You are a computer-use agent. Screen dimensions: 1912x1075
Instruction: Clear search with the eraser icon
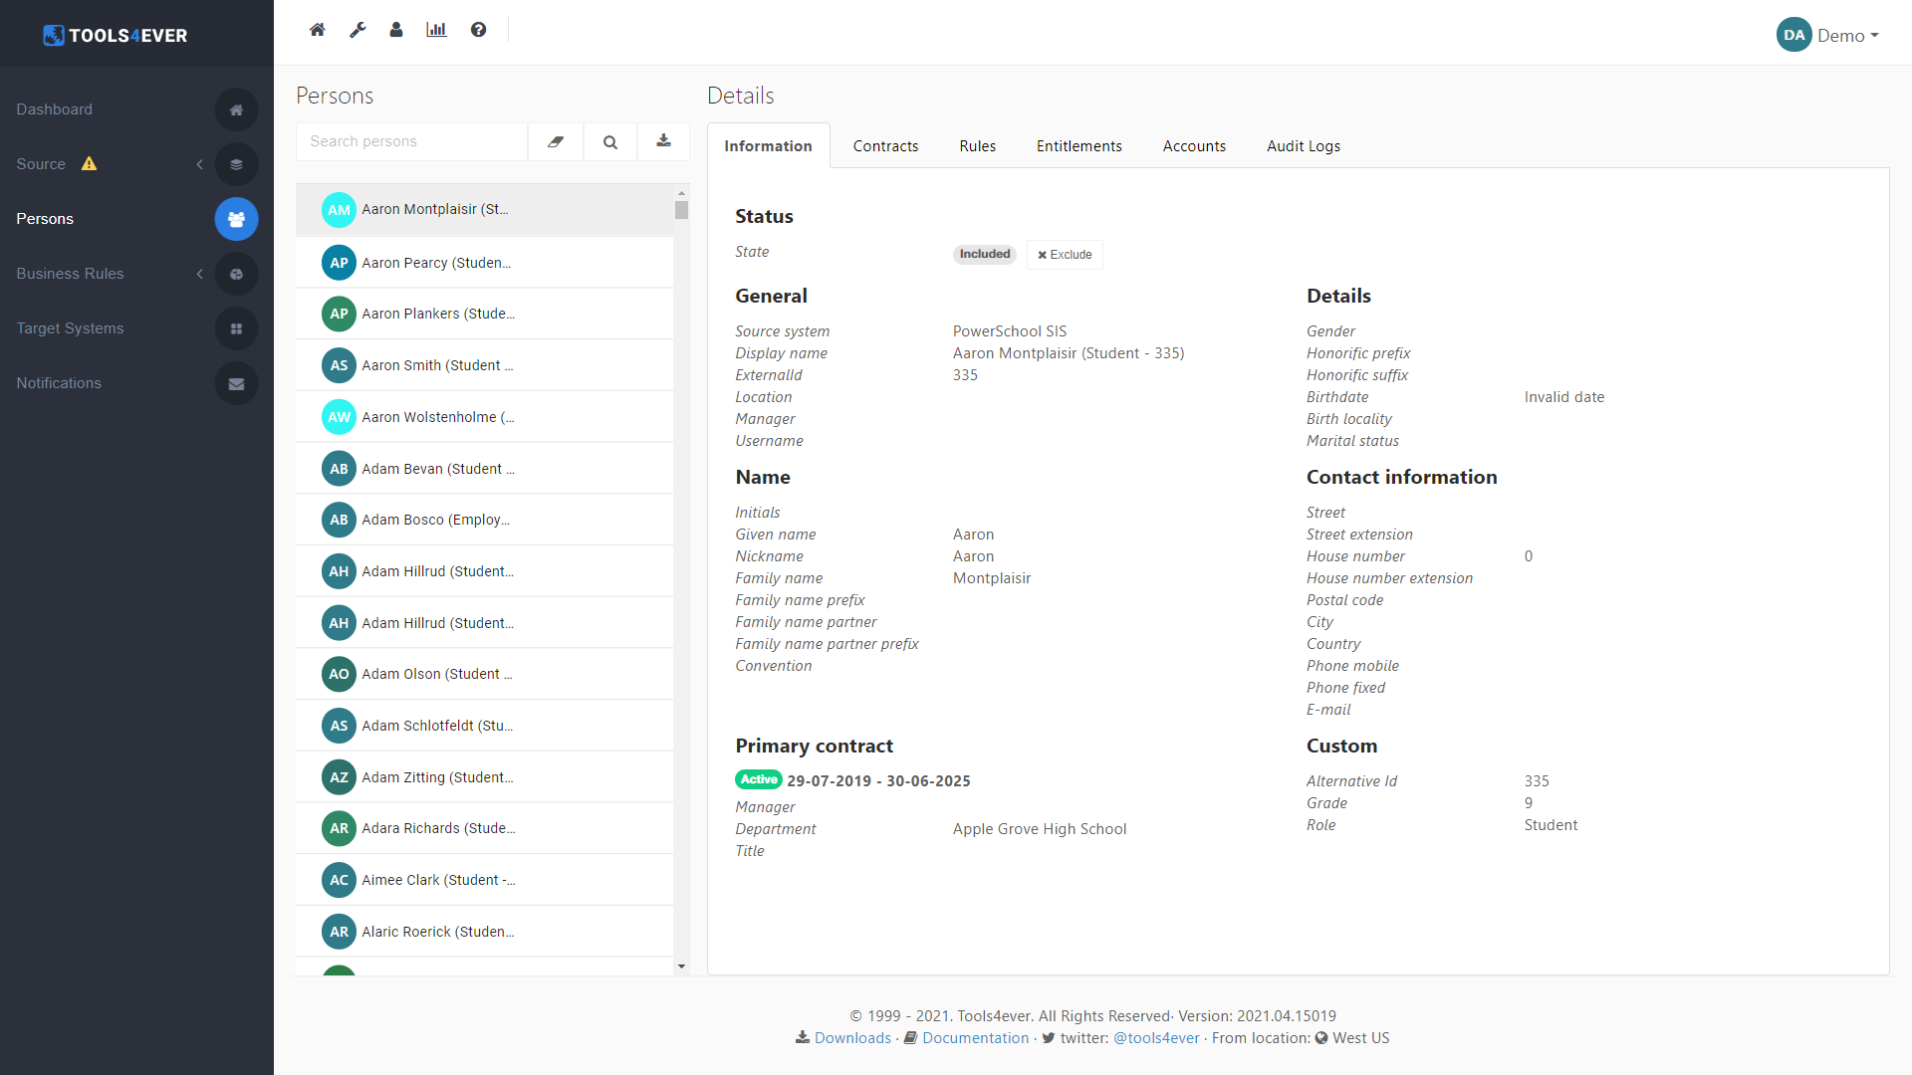pos(556,142)
